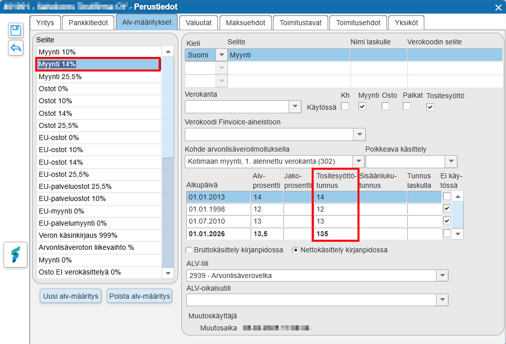The image size is (506, 344).
Task: Click Verokoodin selite field in Suomi row
Action: click(x=455, y=55)
